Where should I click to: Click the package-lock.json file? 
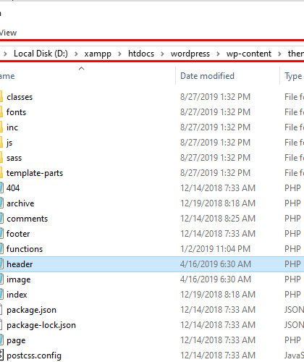[x=41, y=325]
